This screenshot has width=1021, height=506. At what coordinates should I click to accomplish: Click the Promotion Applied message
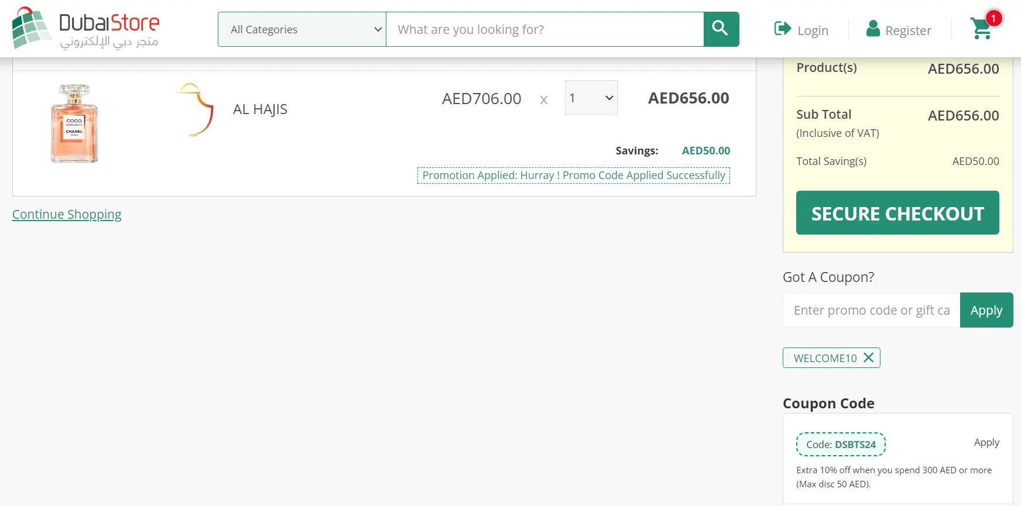[574, 175]
